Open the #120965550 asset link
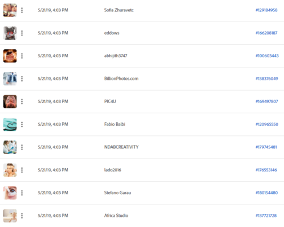The image size is (284, 227). click(x=267, y=125)
